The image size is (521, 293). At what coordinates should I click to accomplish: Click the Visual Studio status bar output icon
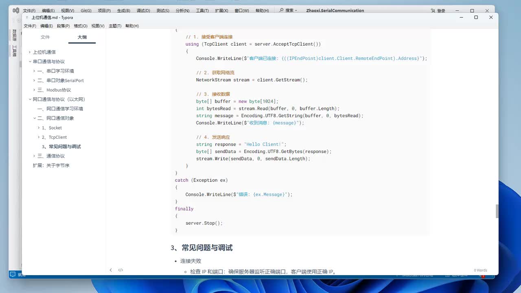pyautogui.click(x=12, y=274)
